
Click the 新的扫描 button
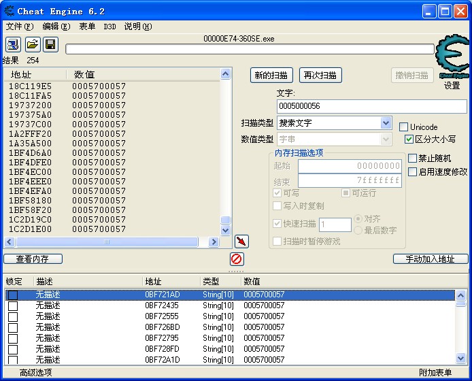[271, 75]
